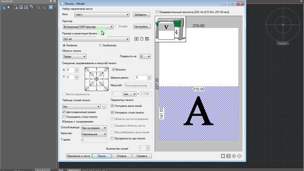Click the bottom-right corner arrow of alignment grid
304x171 pixels.
tap(106, 88)
